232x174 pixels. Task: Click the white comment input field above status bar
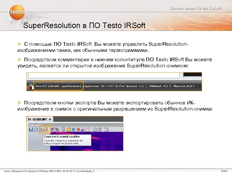tap(104, 75)
